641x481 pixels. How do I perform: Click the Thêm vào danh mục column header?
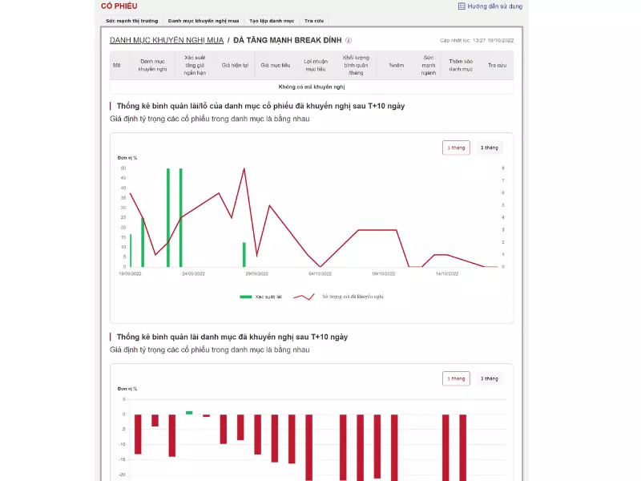pos(461,65)
